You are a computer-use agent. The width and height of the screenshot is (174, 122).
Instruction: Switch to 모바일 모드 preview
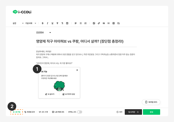(151, 102)
